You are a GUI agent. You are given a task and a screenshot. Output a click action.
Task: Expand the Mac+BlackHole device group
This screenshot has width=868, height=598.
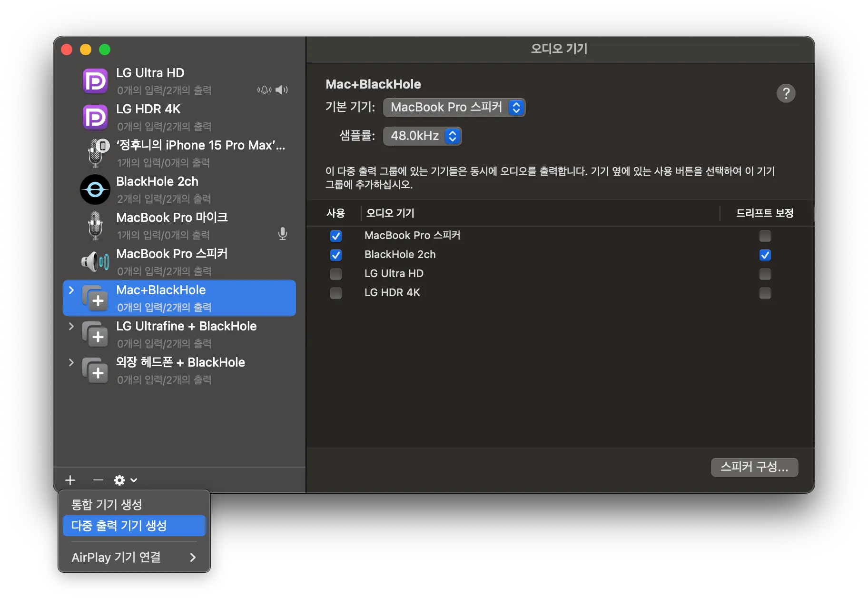pyautogui.click(x=71, y=290)
